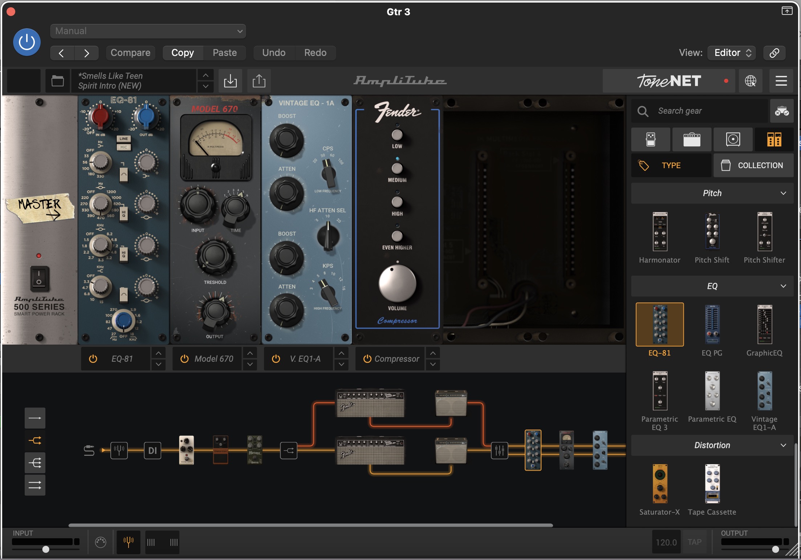Screen dimensions: 801x560
Task: Switch to the COLLECTION tab
Action: (753, 166)
